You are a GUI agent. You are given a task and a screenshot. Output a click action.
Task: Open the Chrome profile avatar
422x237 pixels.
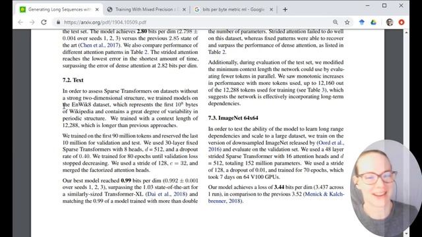click(x=390, y=22)
